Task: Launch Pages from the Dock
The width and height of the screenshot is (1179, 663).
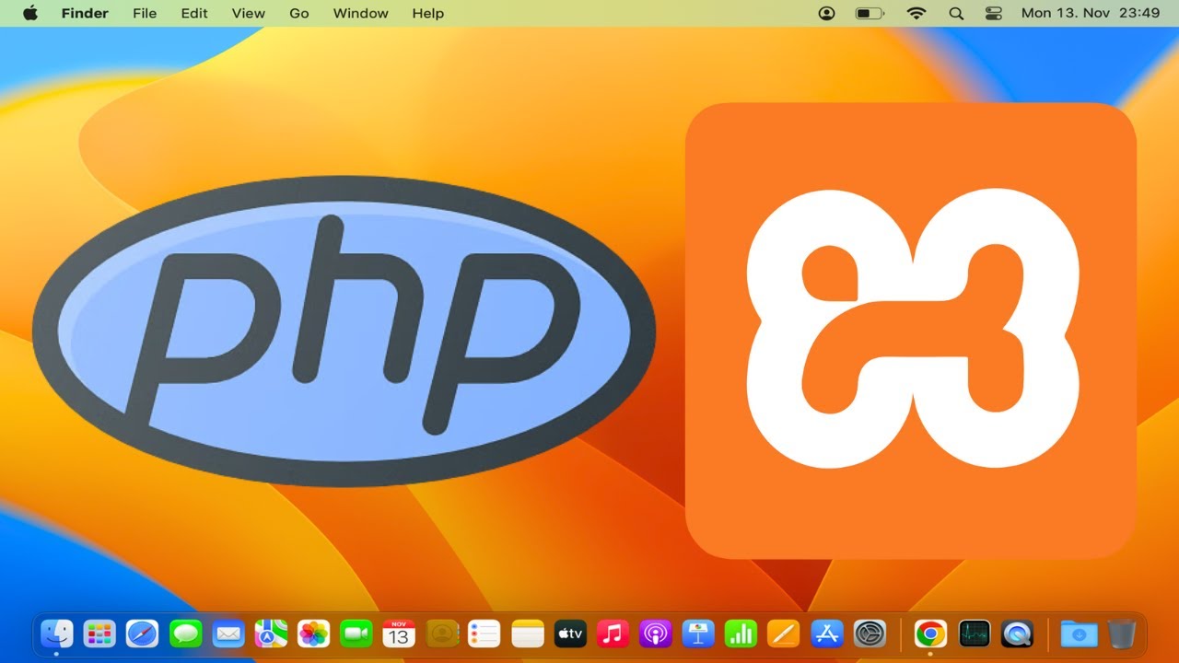Action: (x=784, y=634)
